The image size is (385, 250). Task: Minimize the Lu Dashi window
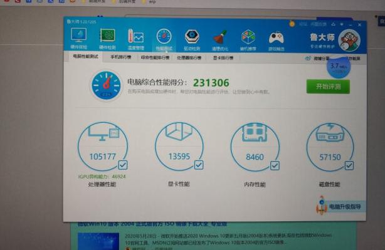(x=351, y=24)
